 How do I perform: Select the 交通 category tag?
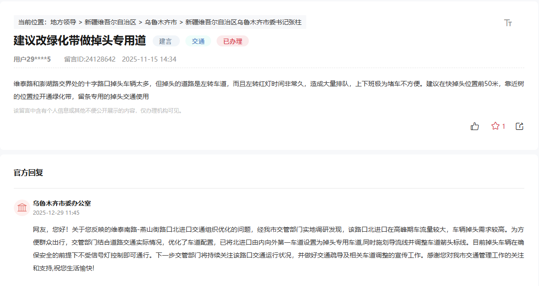(198, 41)
